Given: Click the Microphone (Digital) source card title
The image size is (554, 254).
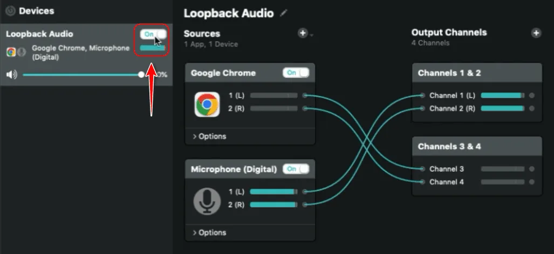Looking at the screenshot, I should point(234,169).
